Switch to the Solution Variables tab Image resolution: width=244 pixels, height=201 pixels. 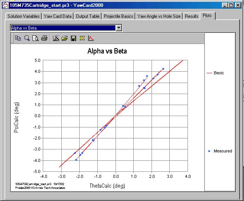pyautogui.click(x=24, y=16)
